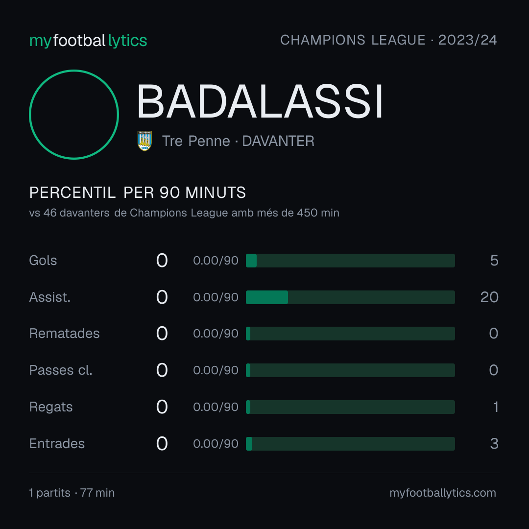Select the empty green player photo circle
Image resolution: width=529 pixels, height=529 pixels.
(74, 114)
